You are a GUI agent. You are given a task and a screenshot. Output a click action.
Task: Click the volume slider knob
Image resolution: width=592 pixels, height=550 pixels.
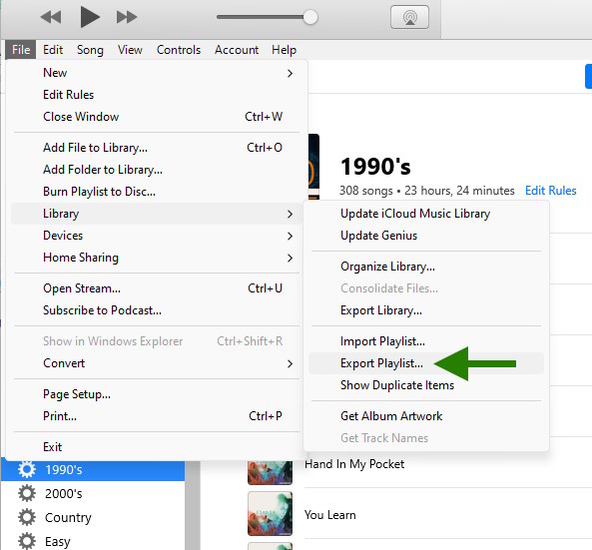click(x=310, y=17)
